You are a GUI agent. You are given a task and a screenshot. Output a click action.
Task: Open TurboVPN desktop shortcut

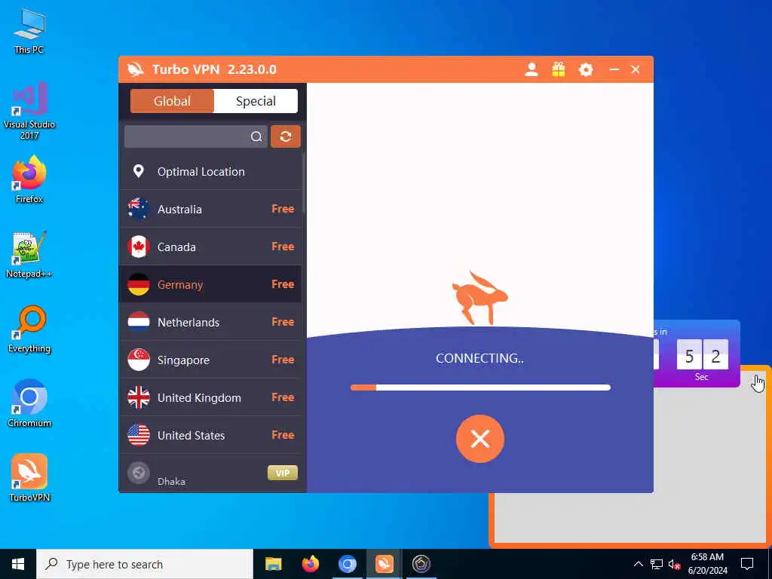point(29,477)
